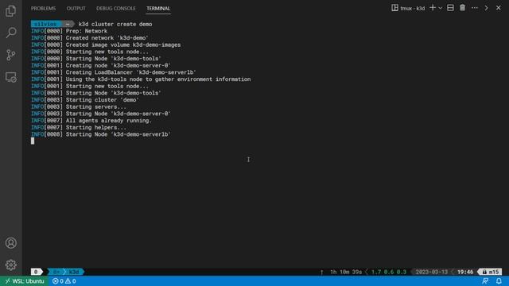This screenshot has height=286, width=509.
Task: Click the 'Prep: Network' log line
Action: [69, 31]
